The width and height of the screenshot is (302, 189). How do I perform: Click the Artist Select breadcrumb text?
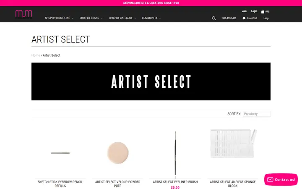52,55
